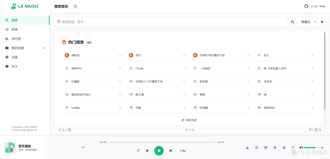The height and width of the screenshot is (159, 330).
Task: Select hot search 可我在十六岁遇到了你
Action: click(157, 81)
